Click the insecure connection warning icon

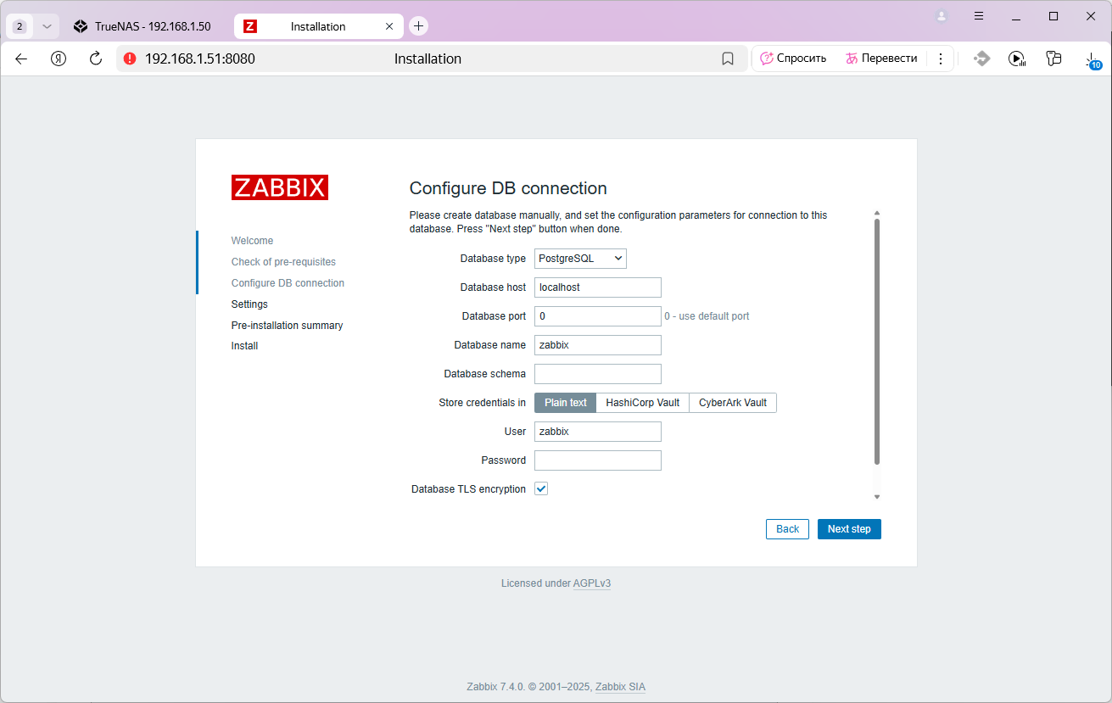130,59
